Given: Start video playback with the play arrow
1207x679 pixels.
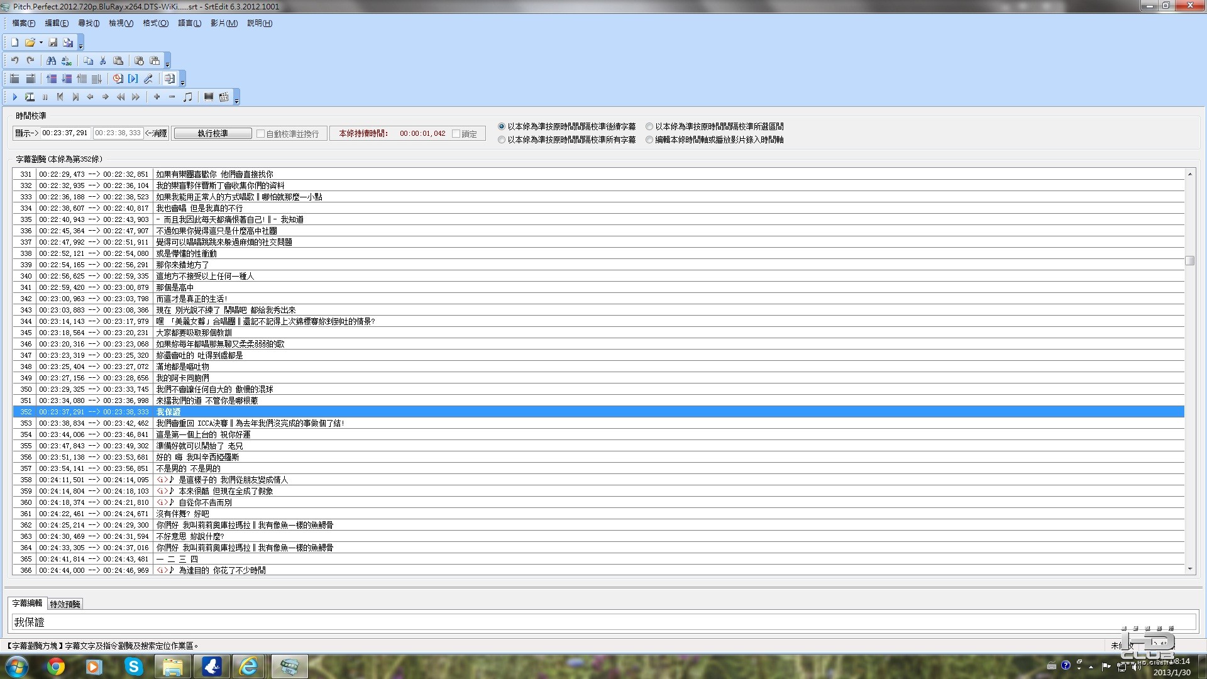Looking at the screenshot, I should point(14,97).
